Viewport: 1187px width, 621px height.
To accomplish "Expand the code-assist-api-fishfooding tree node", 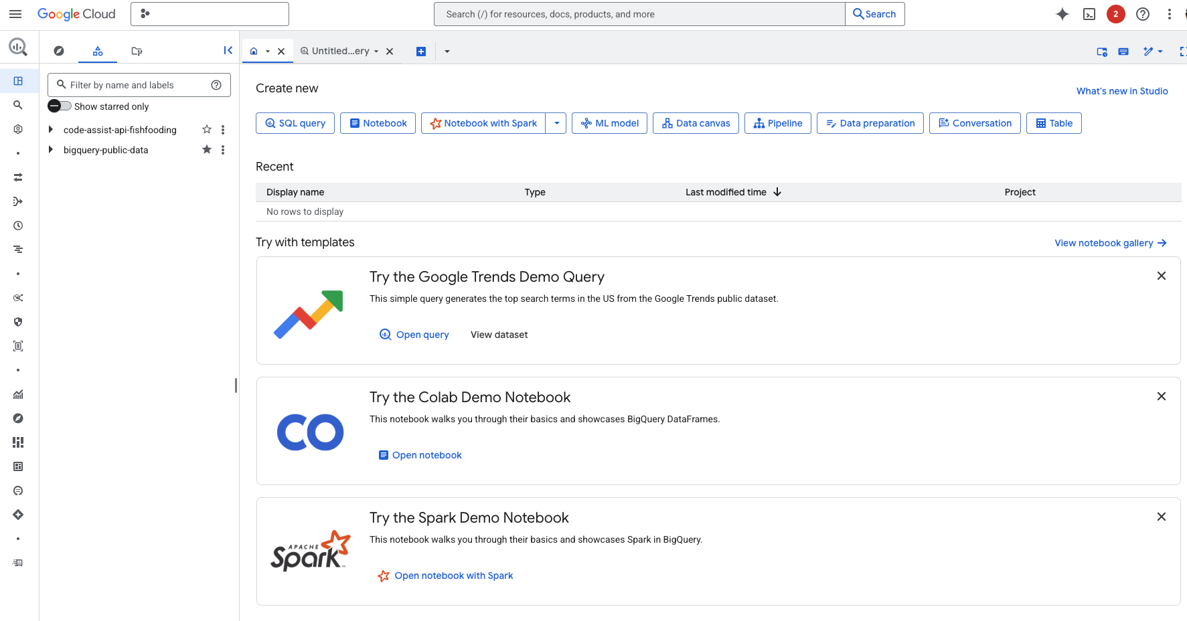I will (51, 130).
